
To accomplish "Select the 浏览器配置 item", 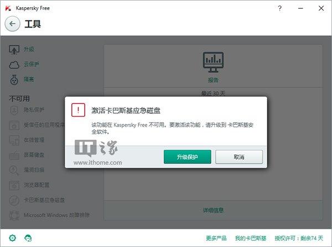I will [x=37, y=185].
